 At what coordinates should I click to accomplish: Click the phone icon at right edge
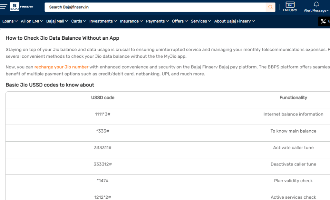pyautogui.click(x=324, y=21)
